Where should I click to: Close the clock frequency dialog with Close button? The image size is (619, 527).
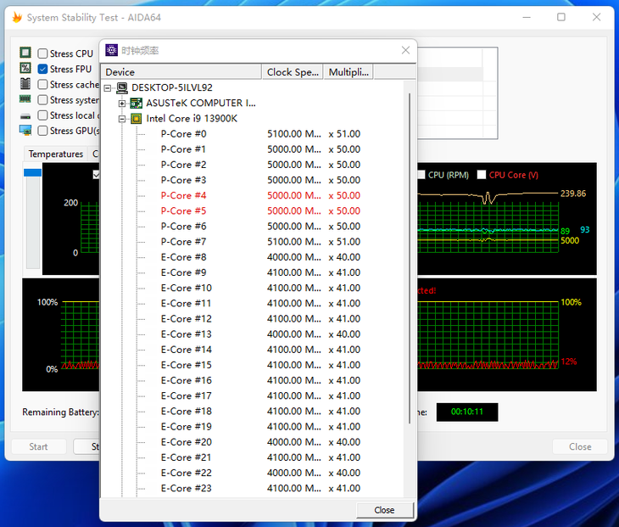click(x=384, y=510)
